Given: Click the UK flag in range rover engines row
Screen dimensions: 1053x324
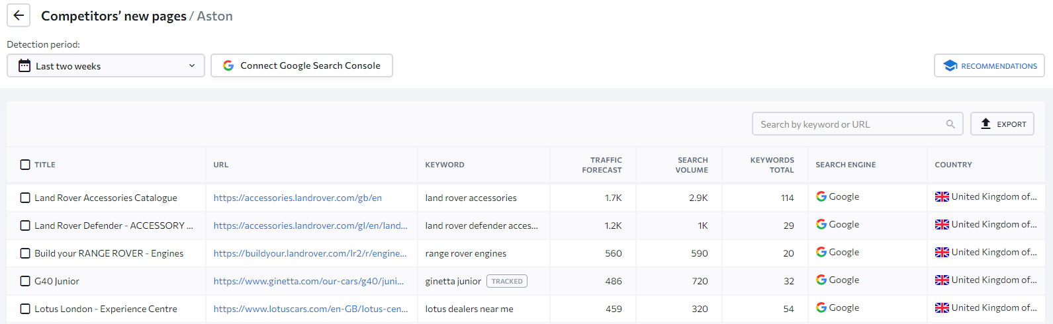Looking at the screenshot, I should (942, 252).
